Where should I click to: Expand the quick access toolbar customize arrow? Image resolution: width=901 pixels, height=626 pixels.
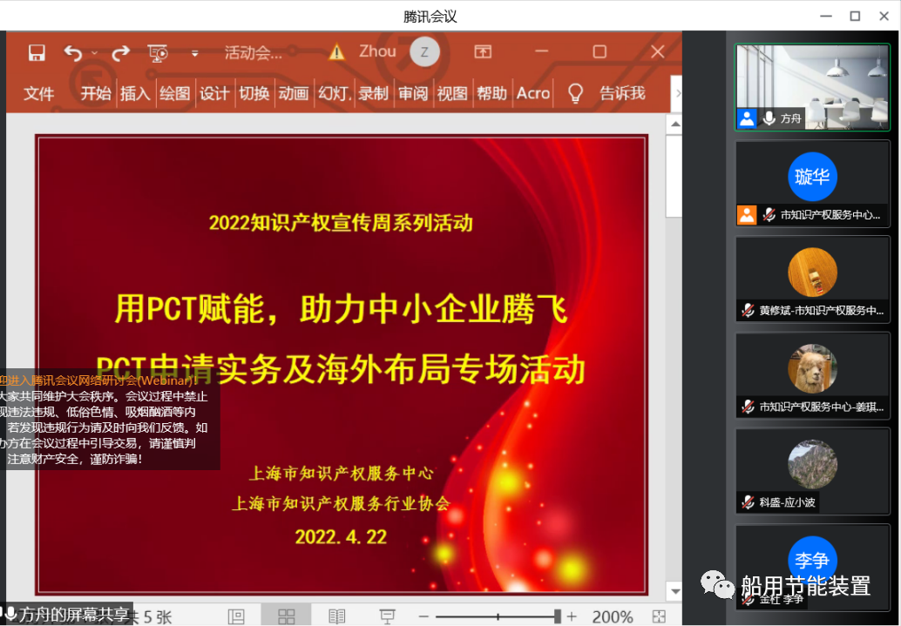[x=195, y=53]
